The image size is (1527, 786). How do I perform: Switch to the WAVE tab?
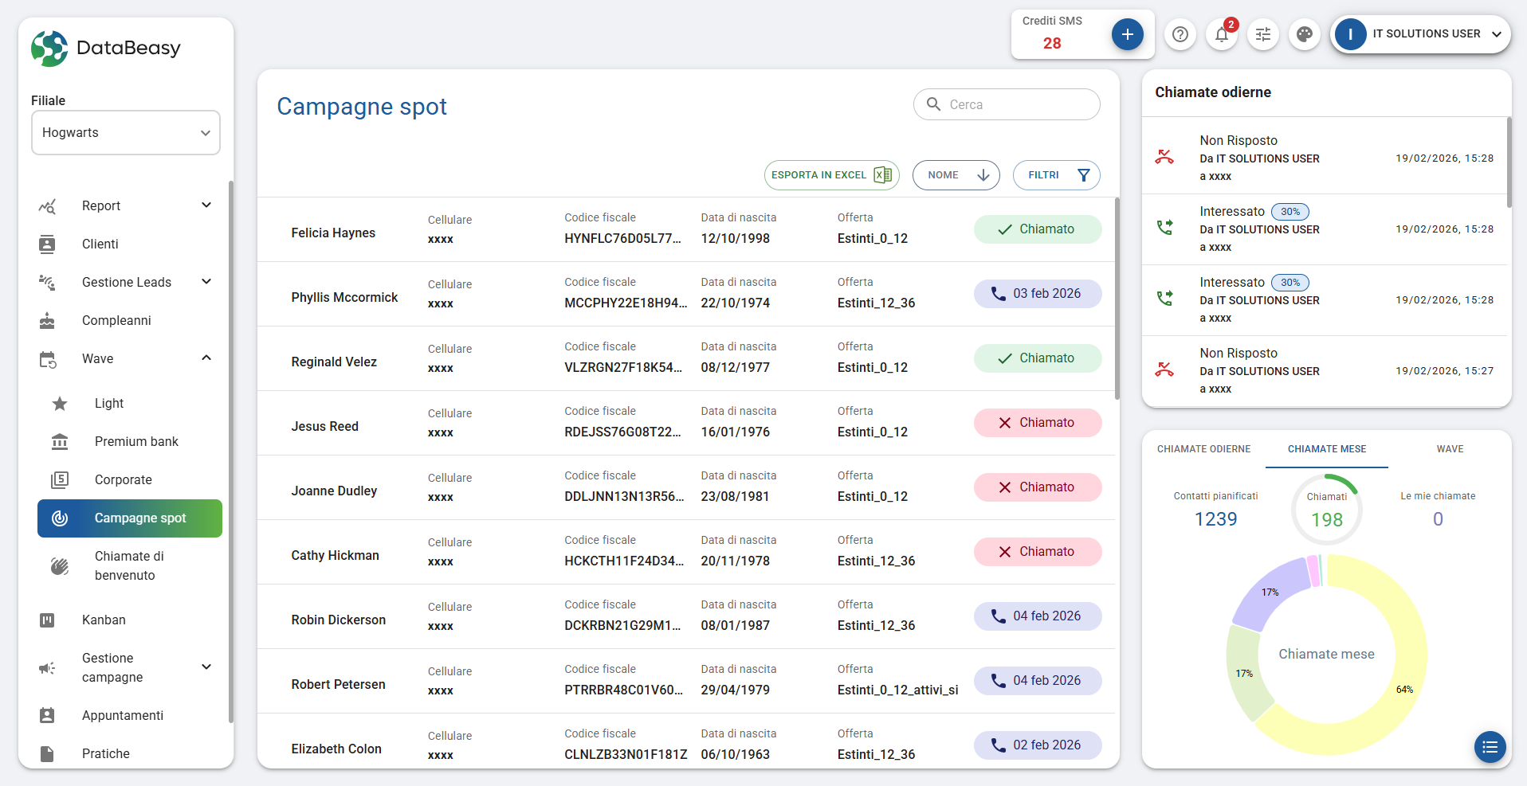(1450, 449)
